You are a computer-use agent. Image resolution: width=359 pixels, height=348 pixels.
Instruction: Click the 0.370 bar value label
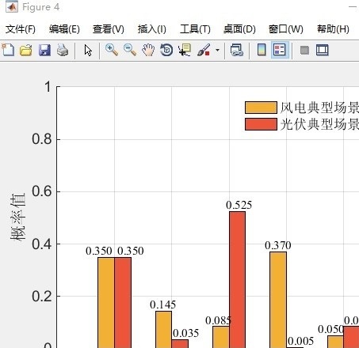click(278, 245)
